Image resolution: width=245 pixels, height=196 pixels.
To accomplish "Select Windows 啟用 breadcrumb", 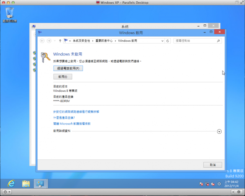I will click(x=127, y=41).
